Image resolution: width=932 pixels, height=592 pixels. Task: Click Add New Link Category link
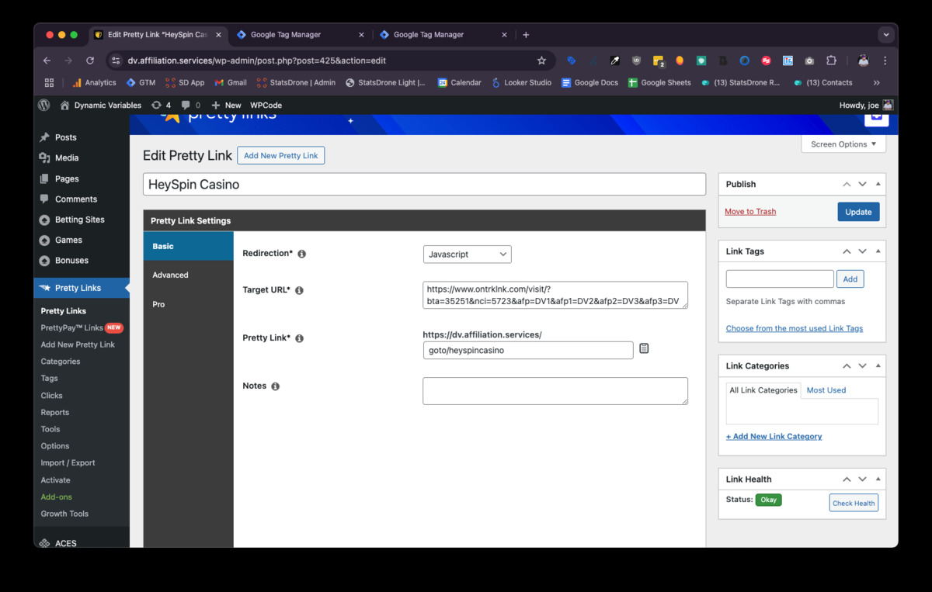(774, 436)
